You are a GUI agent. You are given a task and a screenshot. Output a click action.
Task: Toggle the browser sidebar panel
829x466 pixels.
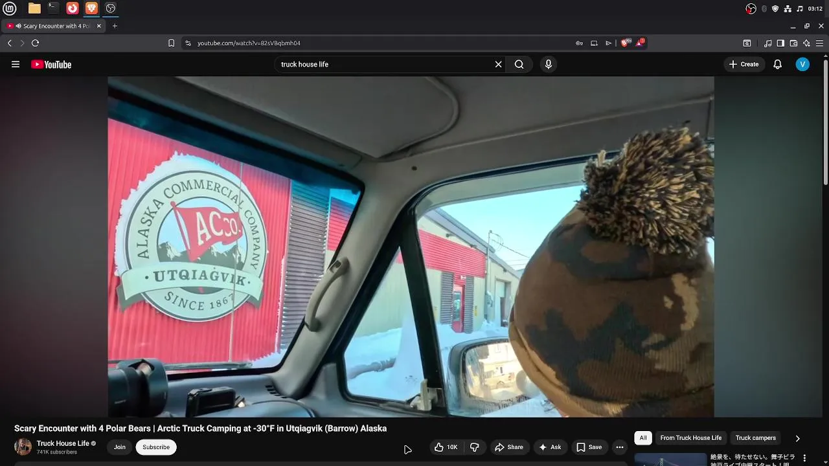780,43
